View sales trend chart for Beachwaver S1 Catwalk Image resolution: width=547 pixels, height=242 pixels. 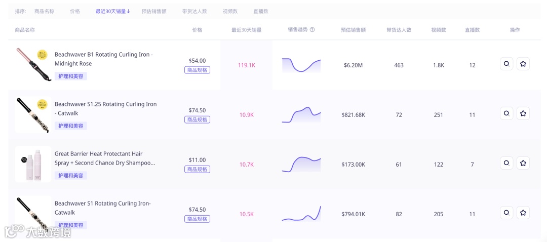301,214
